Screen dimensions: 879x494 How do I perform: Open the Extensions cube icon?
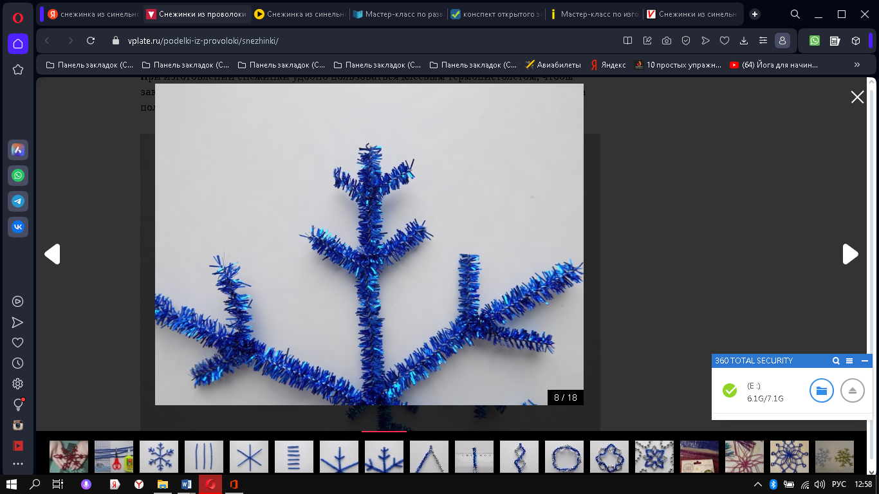click(x=856, y=41)
